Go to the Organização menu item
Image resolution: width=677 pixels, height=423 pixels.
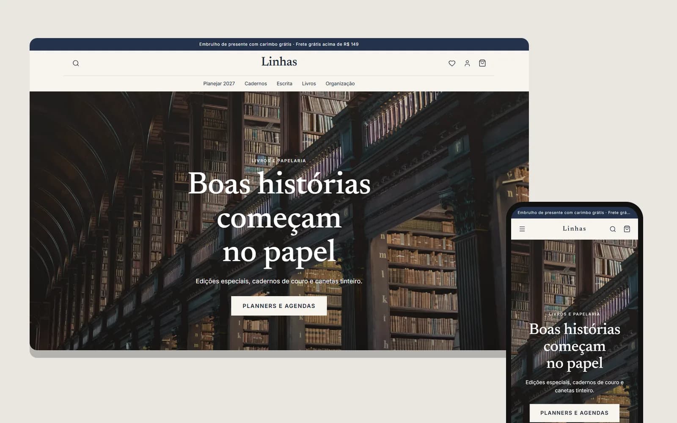pyautogui.click(x=340, y=83)
